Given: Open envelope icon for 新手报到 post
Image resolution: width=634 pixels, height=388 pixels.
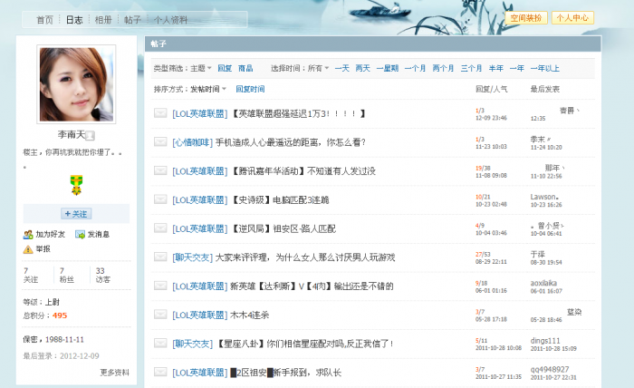Looking at the screenshot, I should point(160,372).
